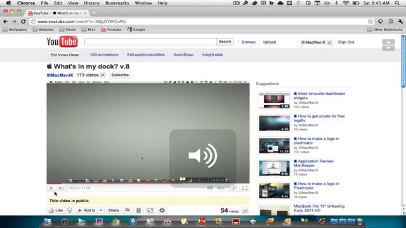Click the thumbs-up Like button
406x228 pixels.
[x=56, y=210]
